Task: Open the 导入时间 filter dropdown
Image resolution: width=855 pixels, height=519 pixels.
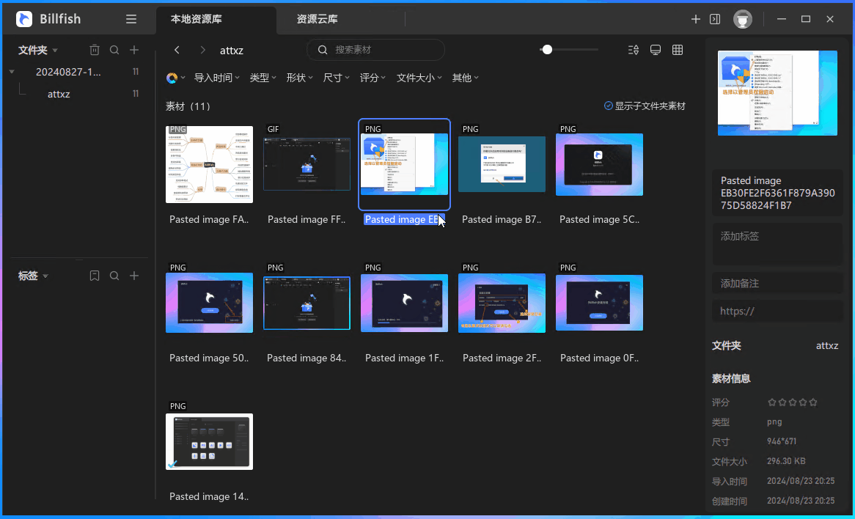Action: coord(217,78)
